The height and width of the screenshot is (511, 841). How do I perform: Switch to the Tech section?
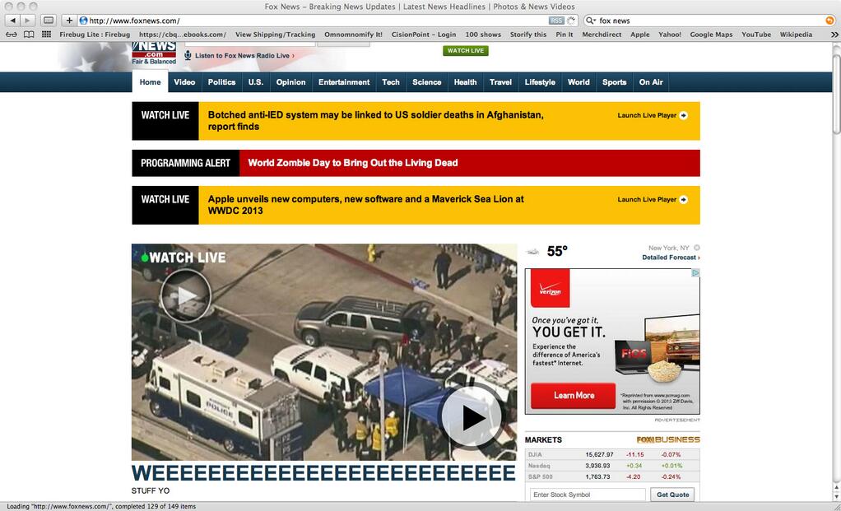click(x=390, y=82)
